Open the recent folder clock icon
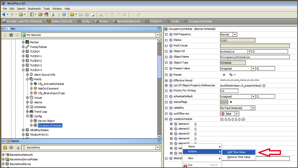This screenshot has width=298, height=168. click(40, 14)
